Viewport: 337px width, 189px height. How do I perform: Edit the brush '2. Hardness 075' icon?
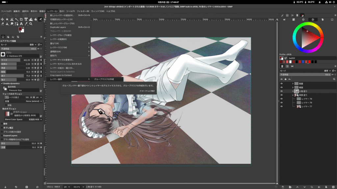coord(41,56)
